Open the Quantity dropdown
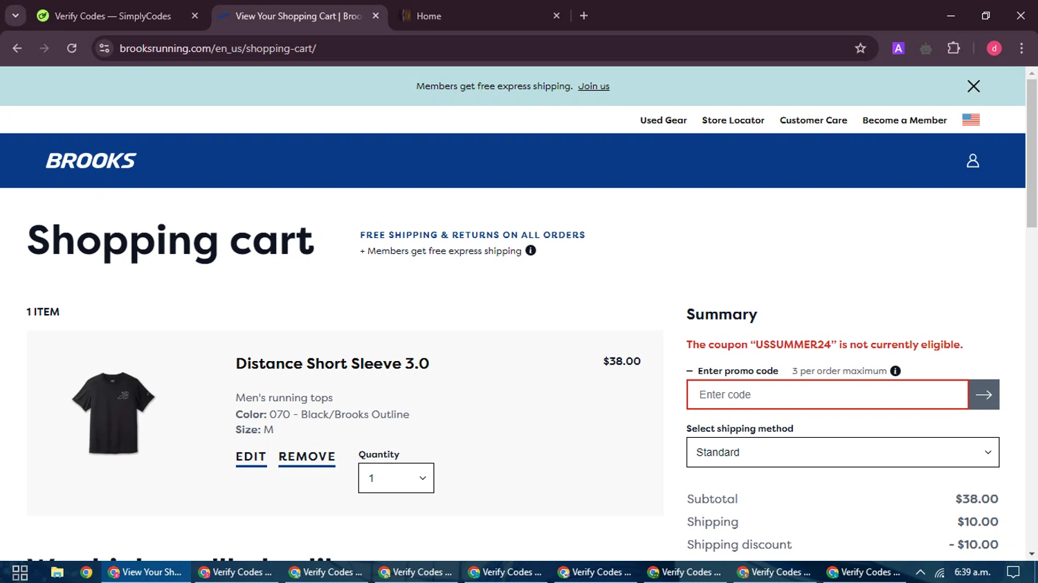1038x583 pixels. pyautogui.click(x=396, y=478)
